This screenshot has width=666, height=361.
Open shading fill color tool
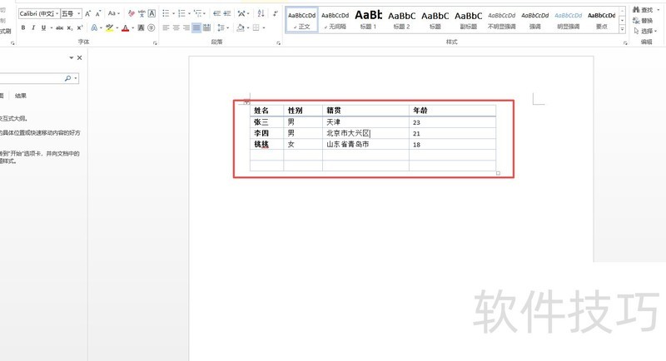(241, 27)
